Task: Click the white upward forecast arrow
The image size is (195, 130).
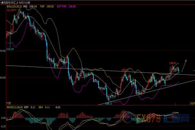Action: (x=184, y=64)
